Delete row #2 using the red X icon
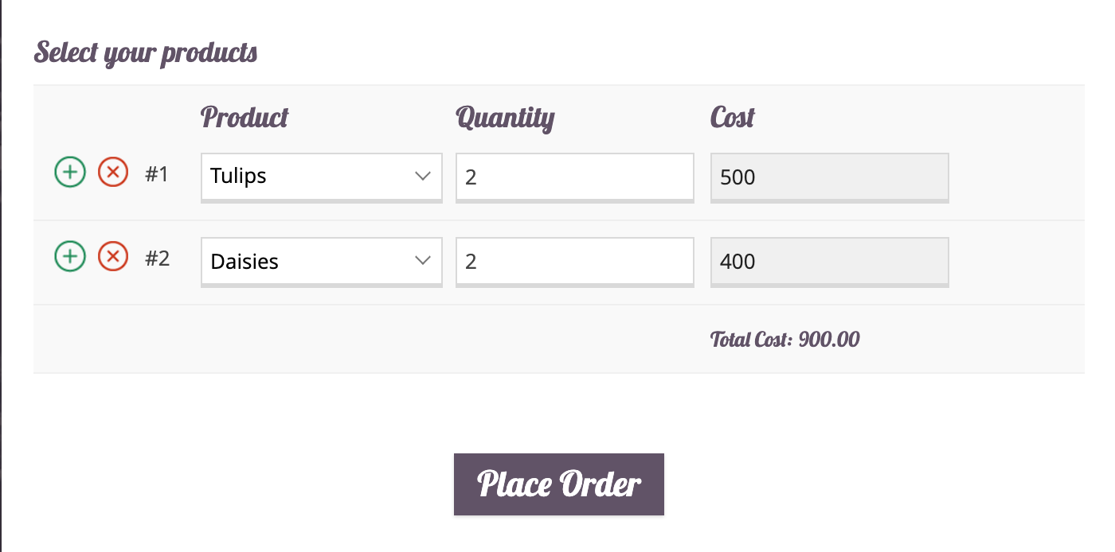Image resolution: width=1115 pixels, height=552 pixels. coord(113,257)
